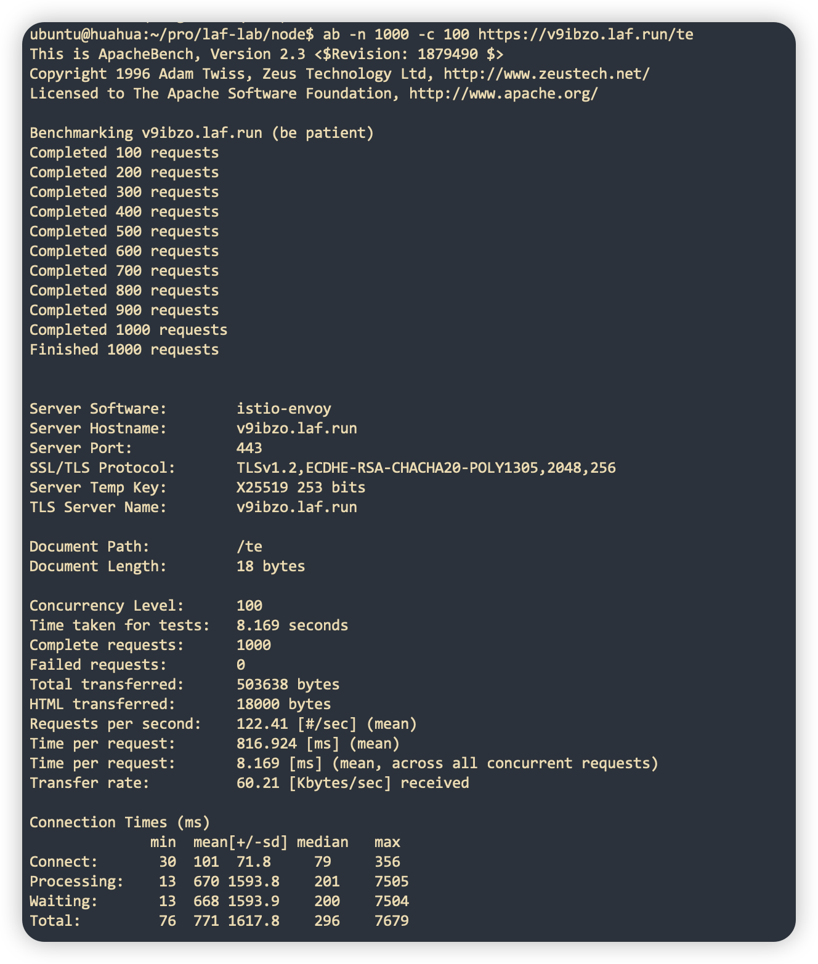Click the 'Completed 500 requests' line

click(x=124, y=231)
